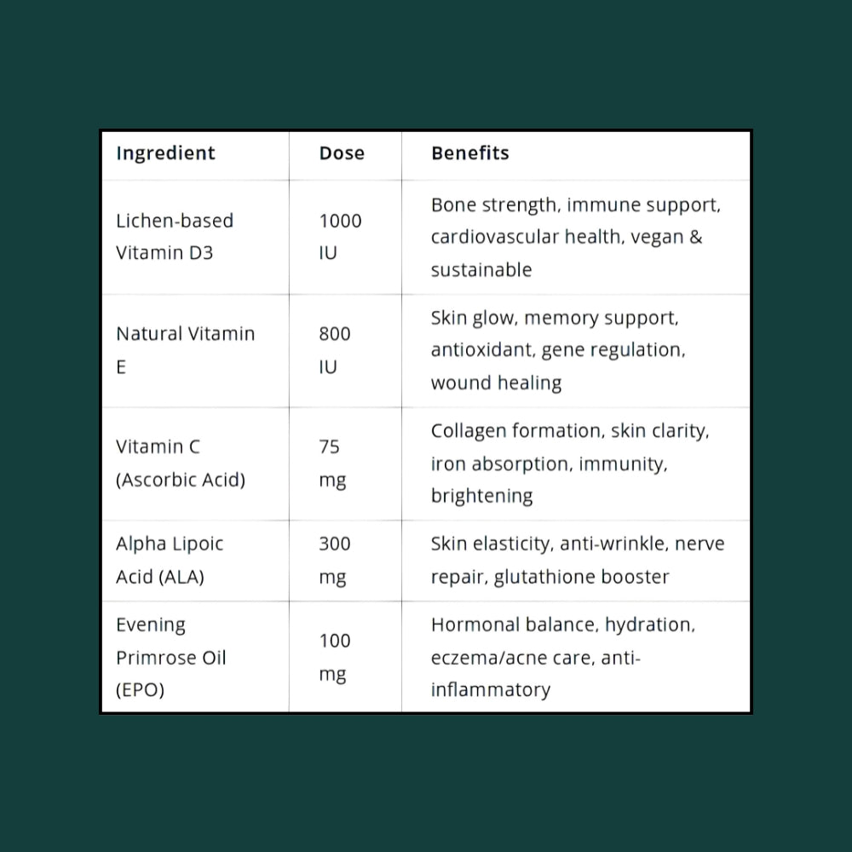
Task: Select the 1000 IU dose cell
Action: pyautogui.click(x=340, y=237)
